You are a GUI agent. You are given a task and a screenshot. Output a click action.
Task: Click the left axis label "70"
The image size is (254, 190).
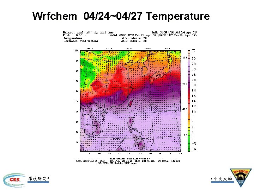77,81
